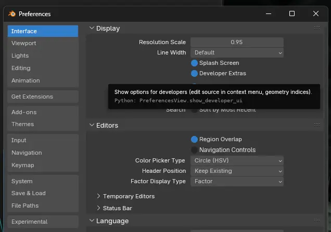Image resolution: width=331 pixels, height=232 pixels.
Task: Click the Display panel drag grip icon
Action: [316, 28]
